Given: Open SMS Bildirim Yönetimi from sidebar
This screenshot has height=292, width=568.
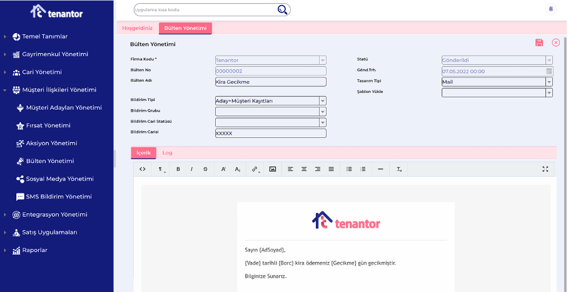Looking at the screenshot, I should tap(58, 197).
